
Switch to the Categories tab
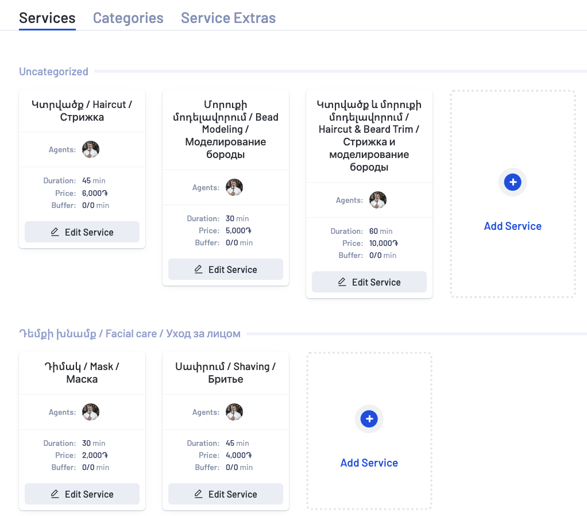tap(128, 18)
